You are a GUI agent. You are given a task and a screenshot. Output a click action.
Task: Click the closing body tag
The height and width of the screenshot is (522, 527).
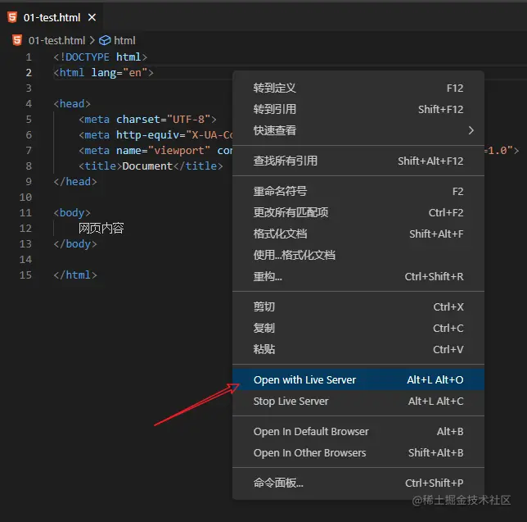tap(75, 243)
